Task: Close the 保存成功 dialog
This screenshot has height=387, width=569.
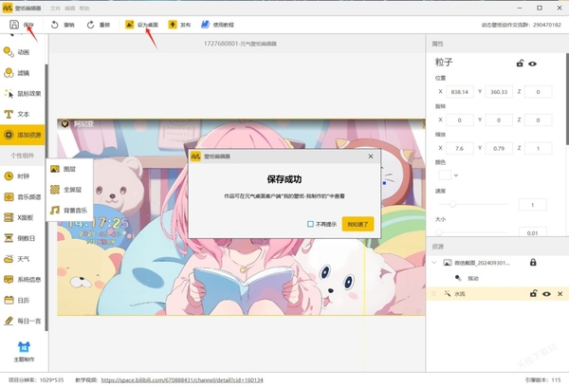Action: (x=371, y=157)
